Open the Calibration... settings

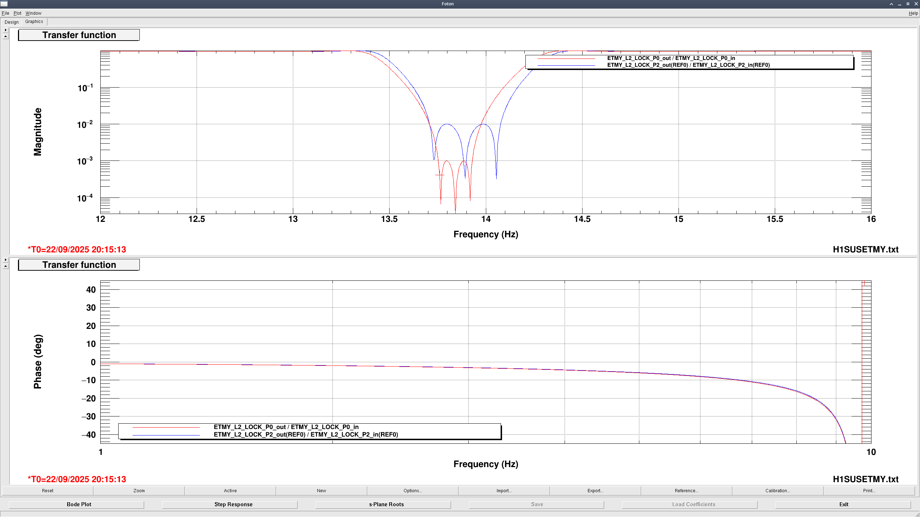778,491
